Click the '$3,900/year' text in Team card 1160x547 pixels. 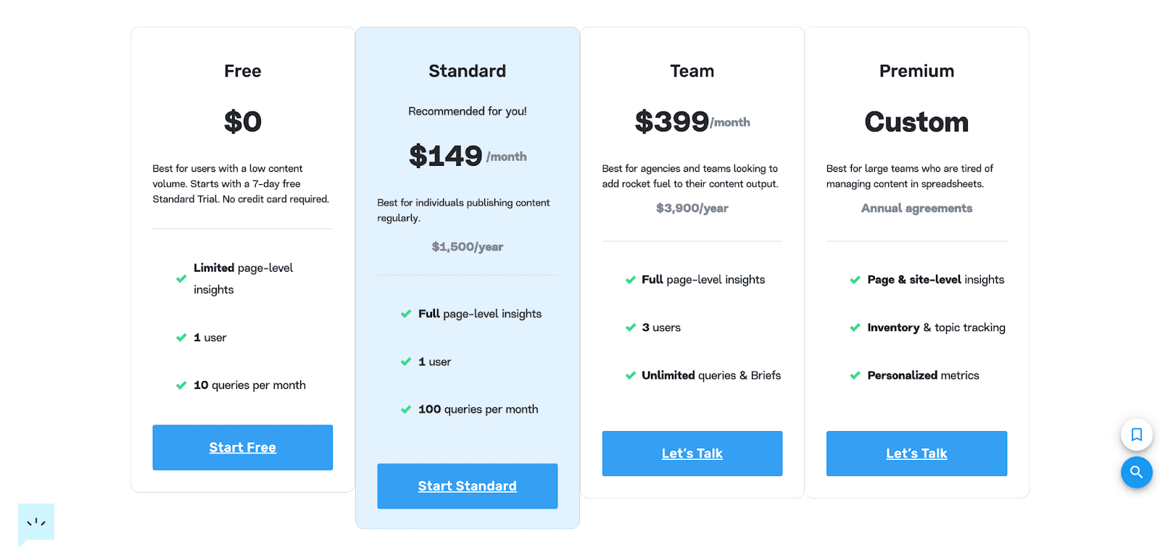[x=692, y=208]
